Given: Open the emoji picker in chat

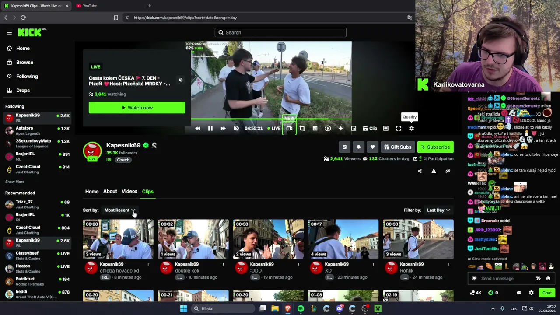Looking at the screenshot, I should click(x=548, y=279).
